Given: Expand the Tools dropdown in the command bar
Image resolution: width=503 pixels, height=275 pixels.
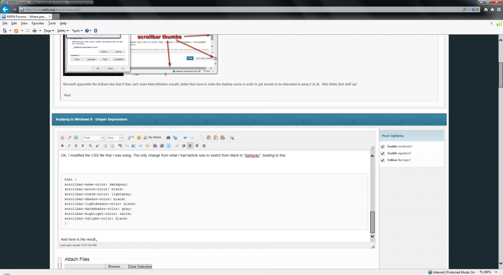Looking at the screenshot, I should pyautogui.click(x=77, y=31).
